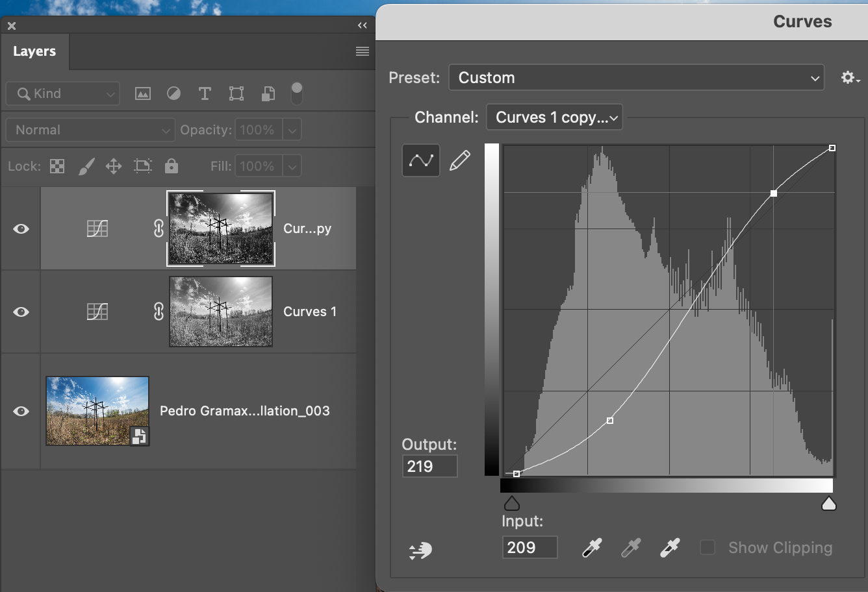The image size is (868, 592).
Task: Filter for type layers icon
Action: 205,93
